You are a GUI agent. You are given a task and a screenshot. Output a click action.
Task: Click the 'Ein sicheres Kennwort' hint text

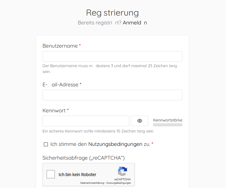(98, 131)
